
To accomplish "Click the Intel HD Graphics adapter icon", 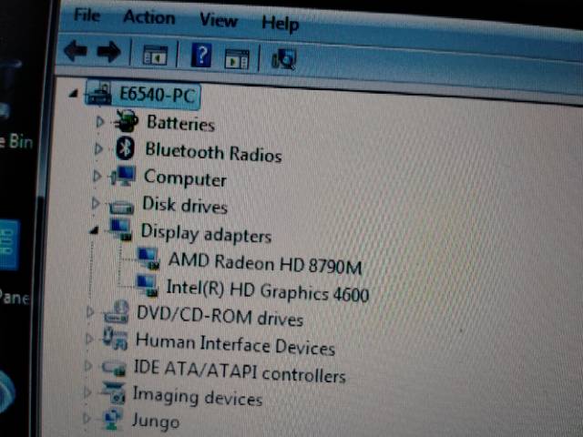I will tap(147, 285).
